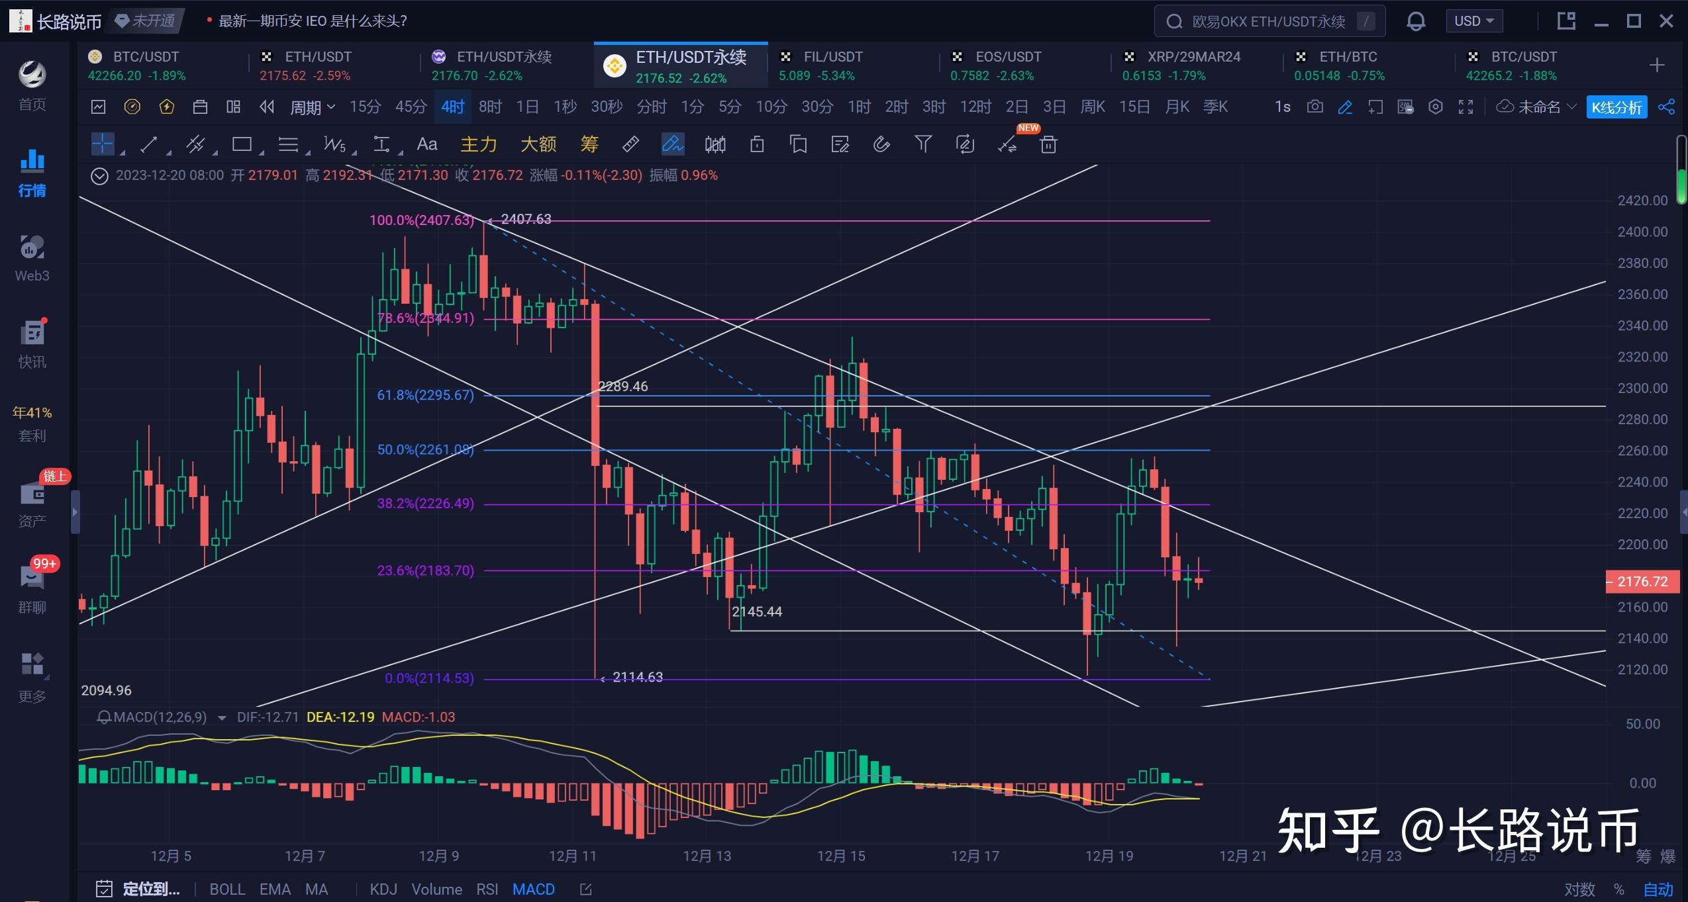Switch to the 1日 timeframe
1688x902 pixels.
click(x=527, y=107)
